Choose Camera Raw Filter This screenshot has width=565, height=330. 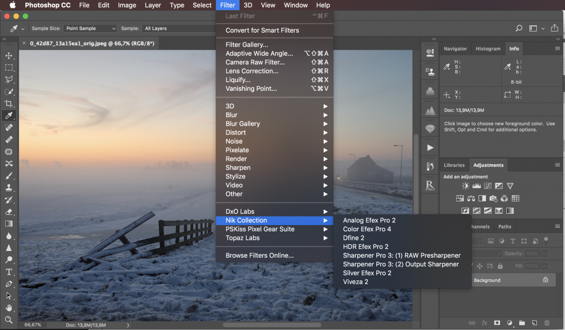click(x=275, y=62)
